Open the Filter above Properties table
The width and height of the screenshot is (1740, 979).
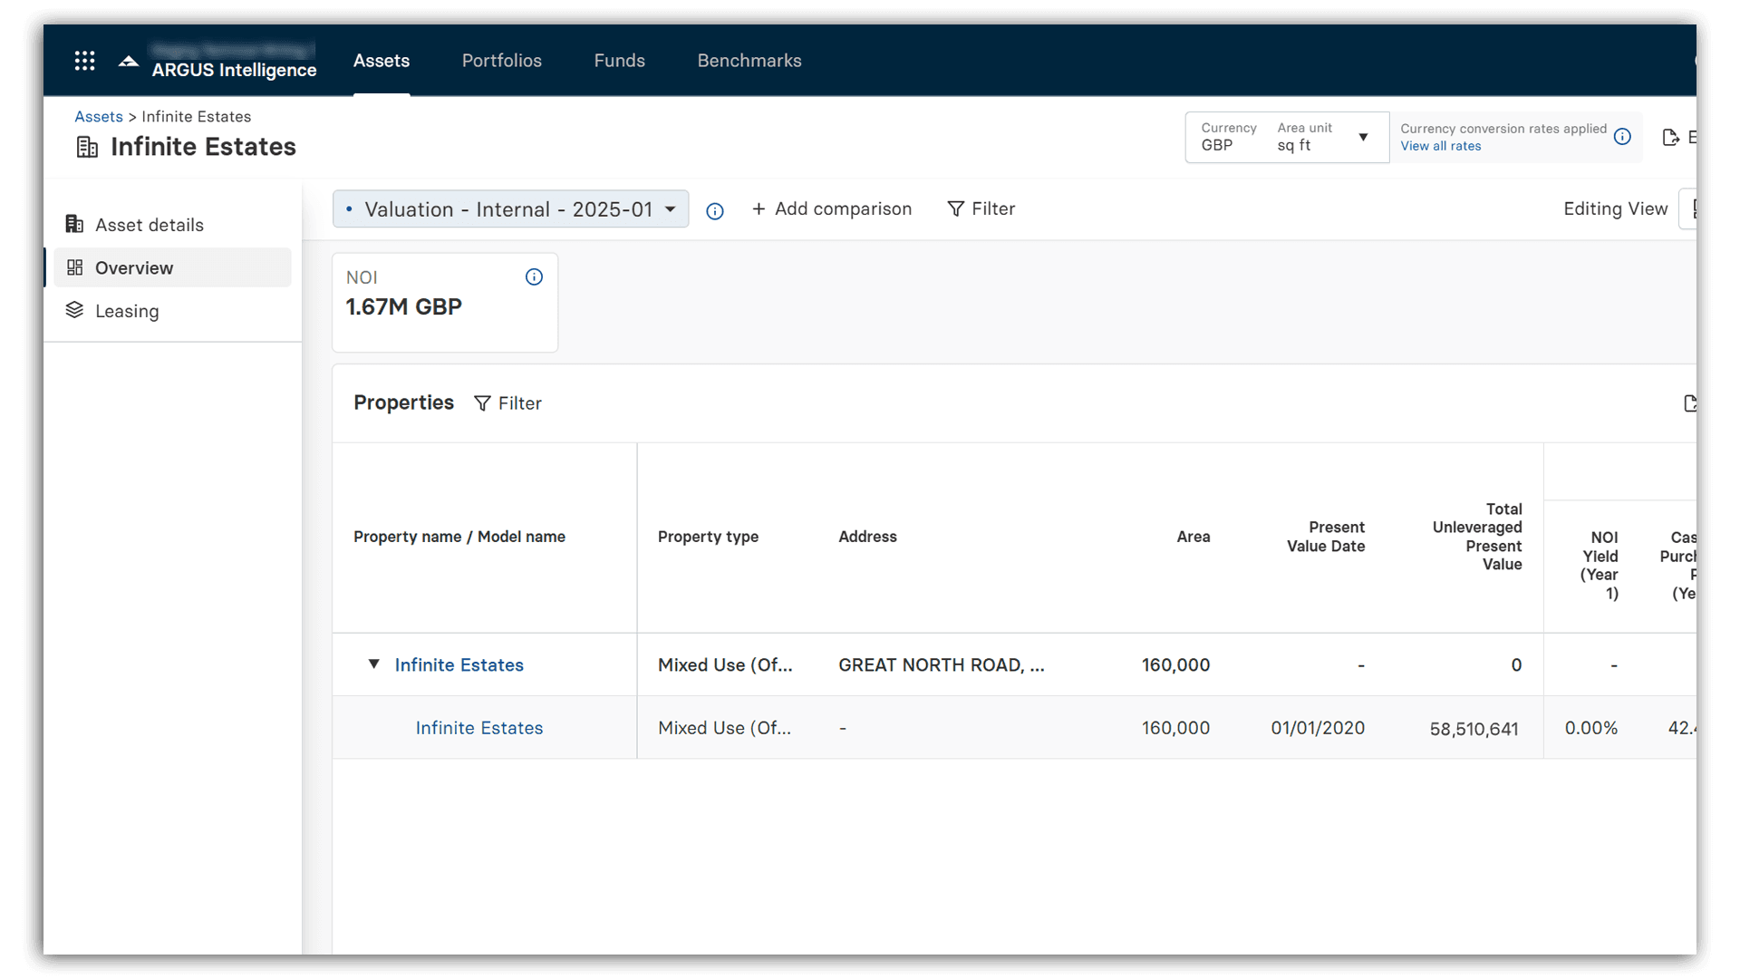tap(508, 402)
